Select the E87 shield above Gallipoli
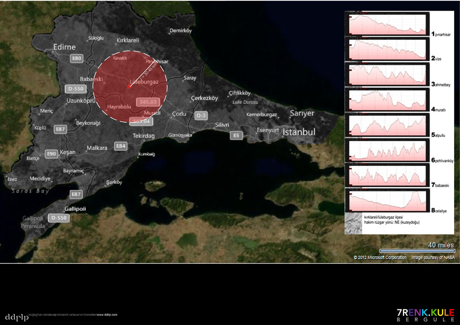Viewport: 460px width, 325px height. [76, 194]
